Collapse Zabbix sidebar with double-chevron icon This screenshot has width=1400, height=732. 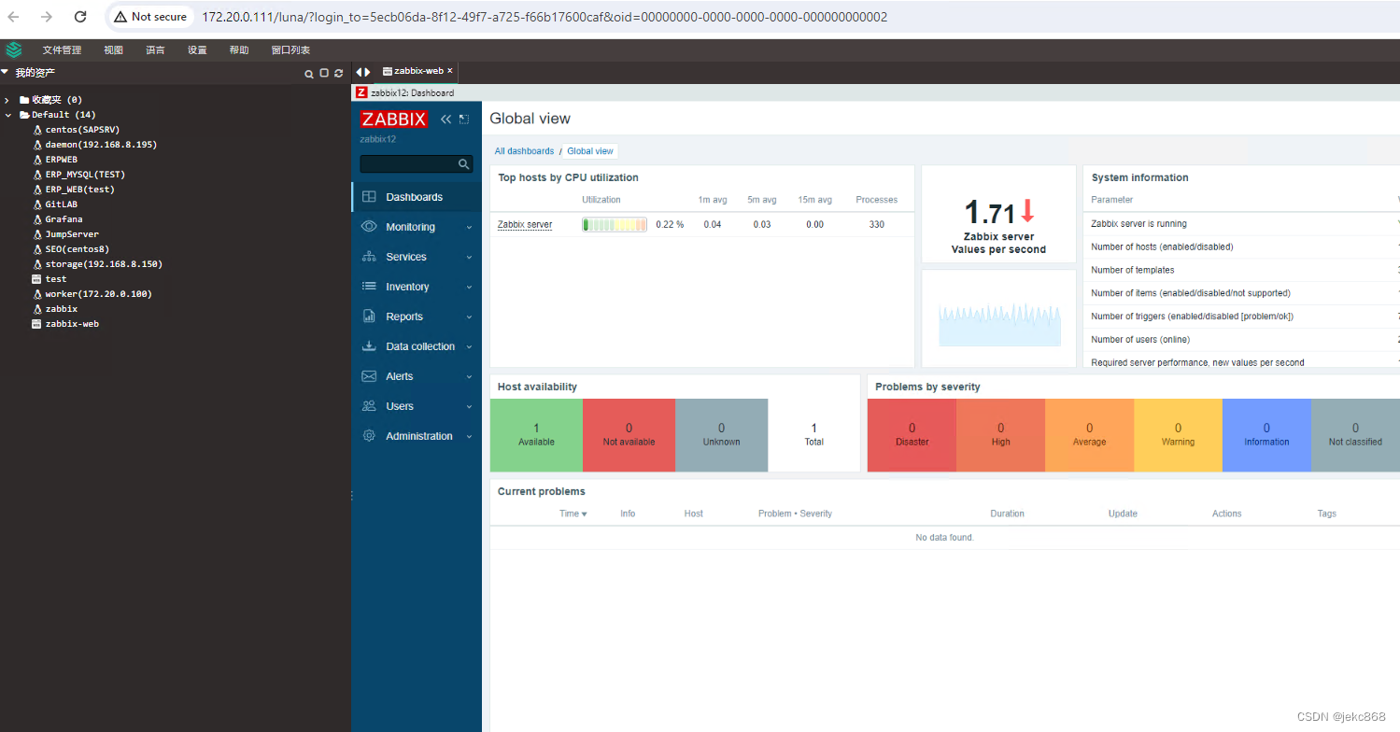(x=445, y=119)
